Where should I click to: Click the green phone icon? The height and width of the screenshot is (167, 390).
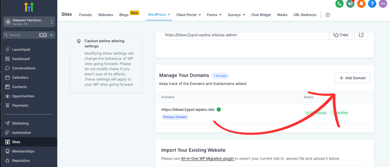(339, 4)
